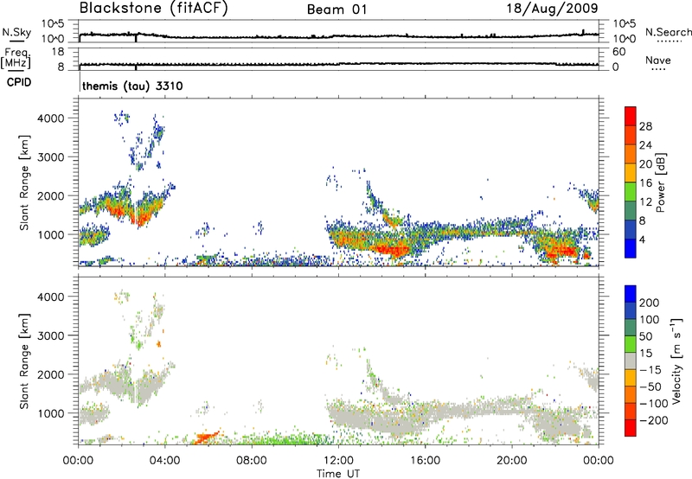The width and height of the screenshot is (692, 479).
Task: Click the -200 label on Velocity colorbar
Action: 654,420
